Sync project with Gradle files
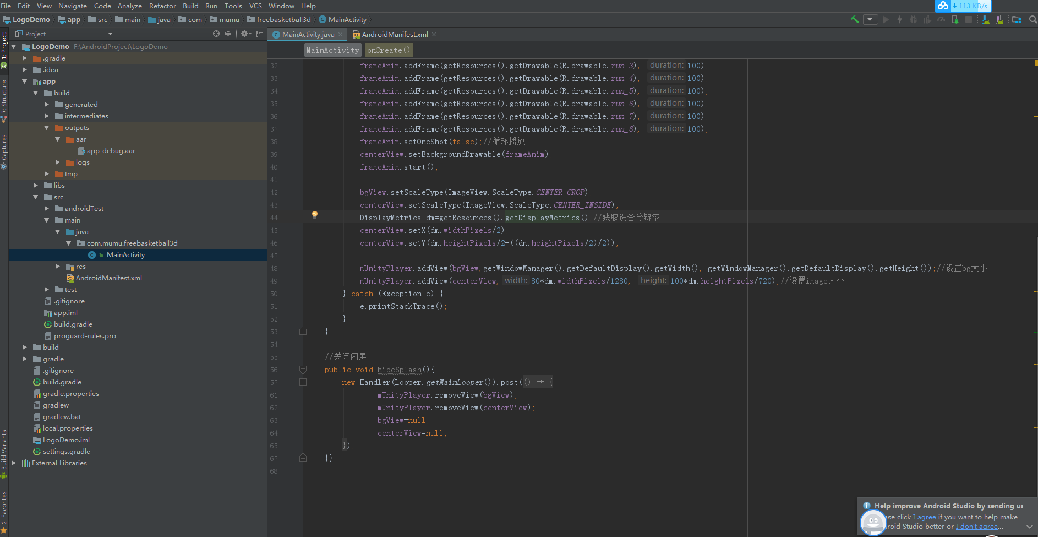The height and width of the screenshot is (537, 1038). [985, 19]
